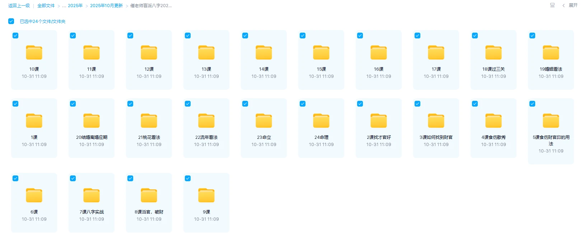
Task: Click 返回上一级 to go back
Action: pyautogui.click(x=19, y=6)
